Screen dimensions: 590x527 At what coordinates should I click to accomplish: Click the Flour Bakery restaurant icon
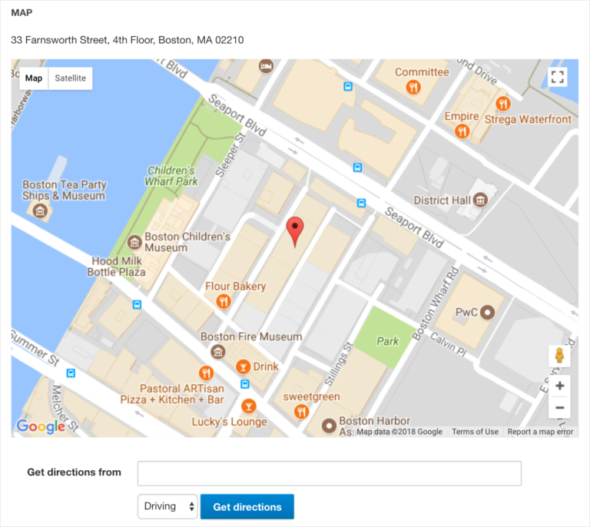coord(224,300)
